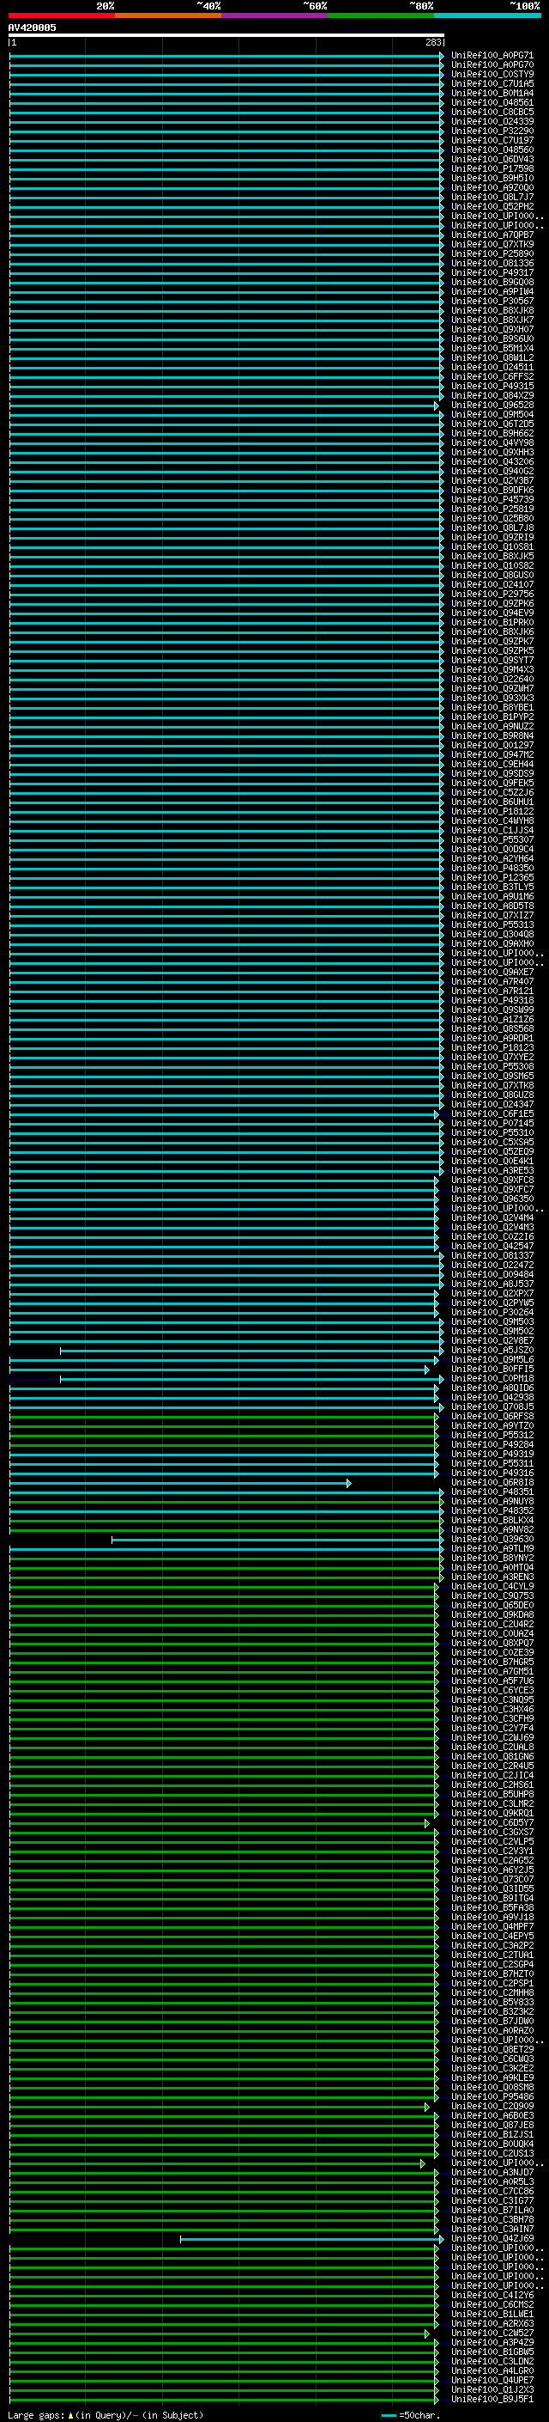Click the red ~20% identity legend segment
This screenshot has height=2422, width=549.
tap(62, 15)
